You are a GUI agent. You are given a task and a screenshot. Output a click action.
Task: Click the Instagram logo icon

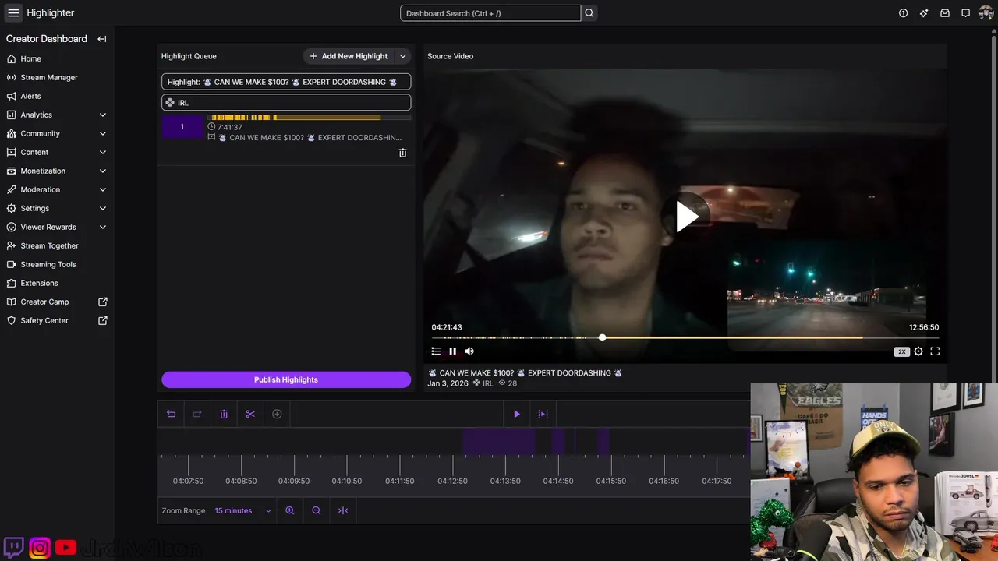pos(40,548)
